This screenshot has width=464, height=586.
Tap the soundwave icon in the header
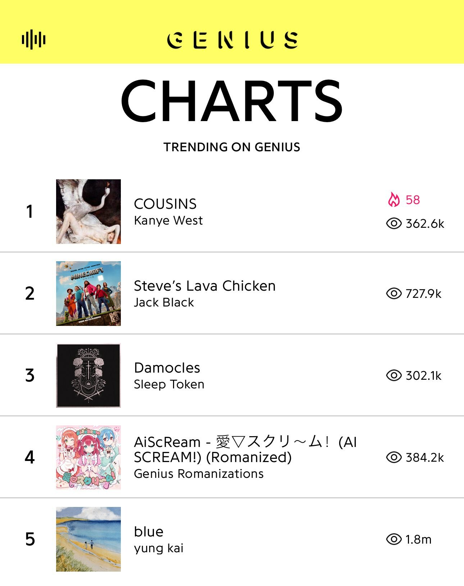[33, 39]
